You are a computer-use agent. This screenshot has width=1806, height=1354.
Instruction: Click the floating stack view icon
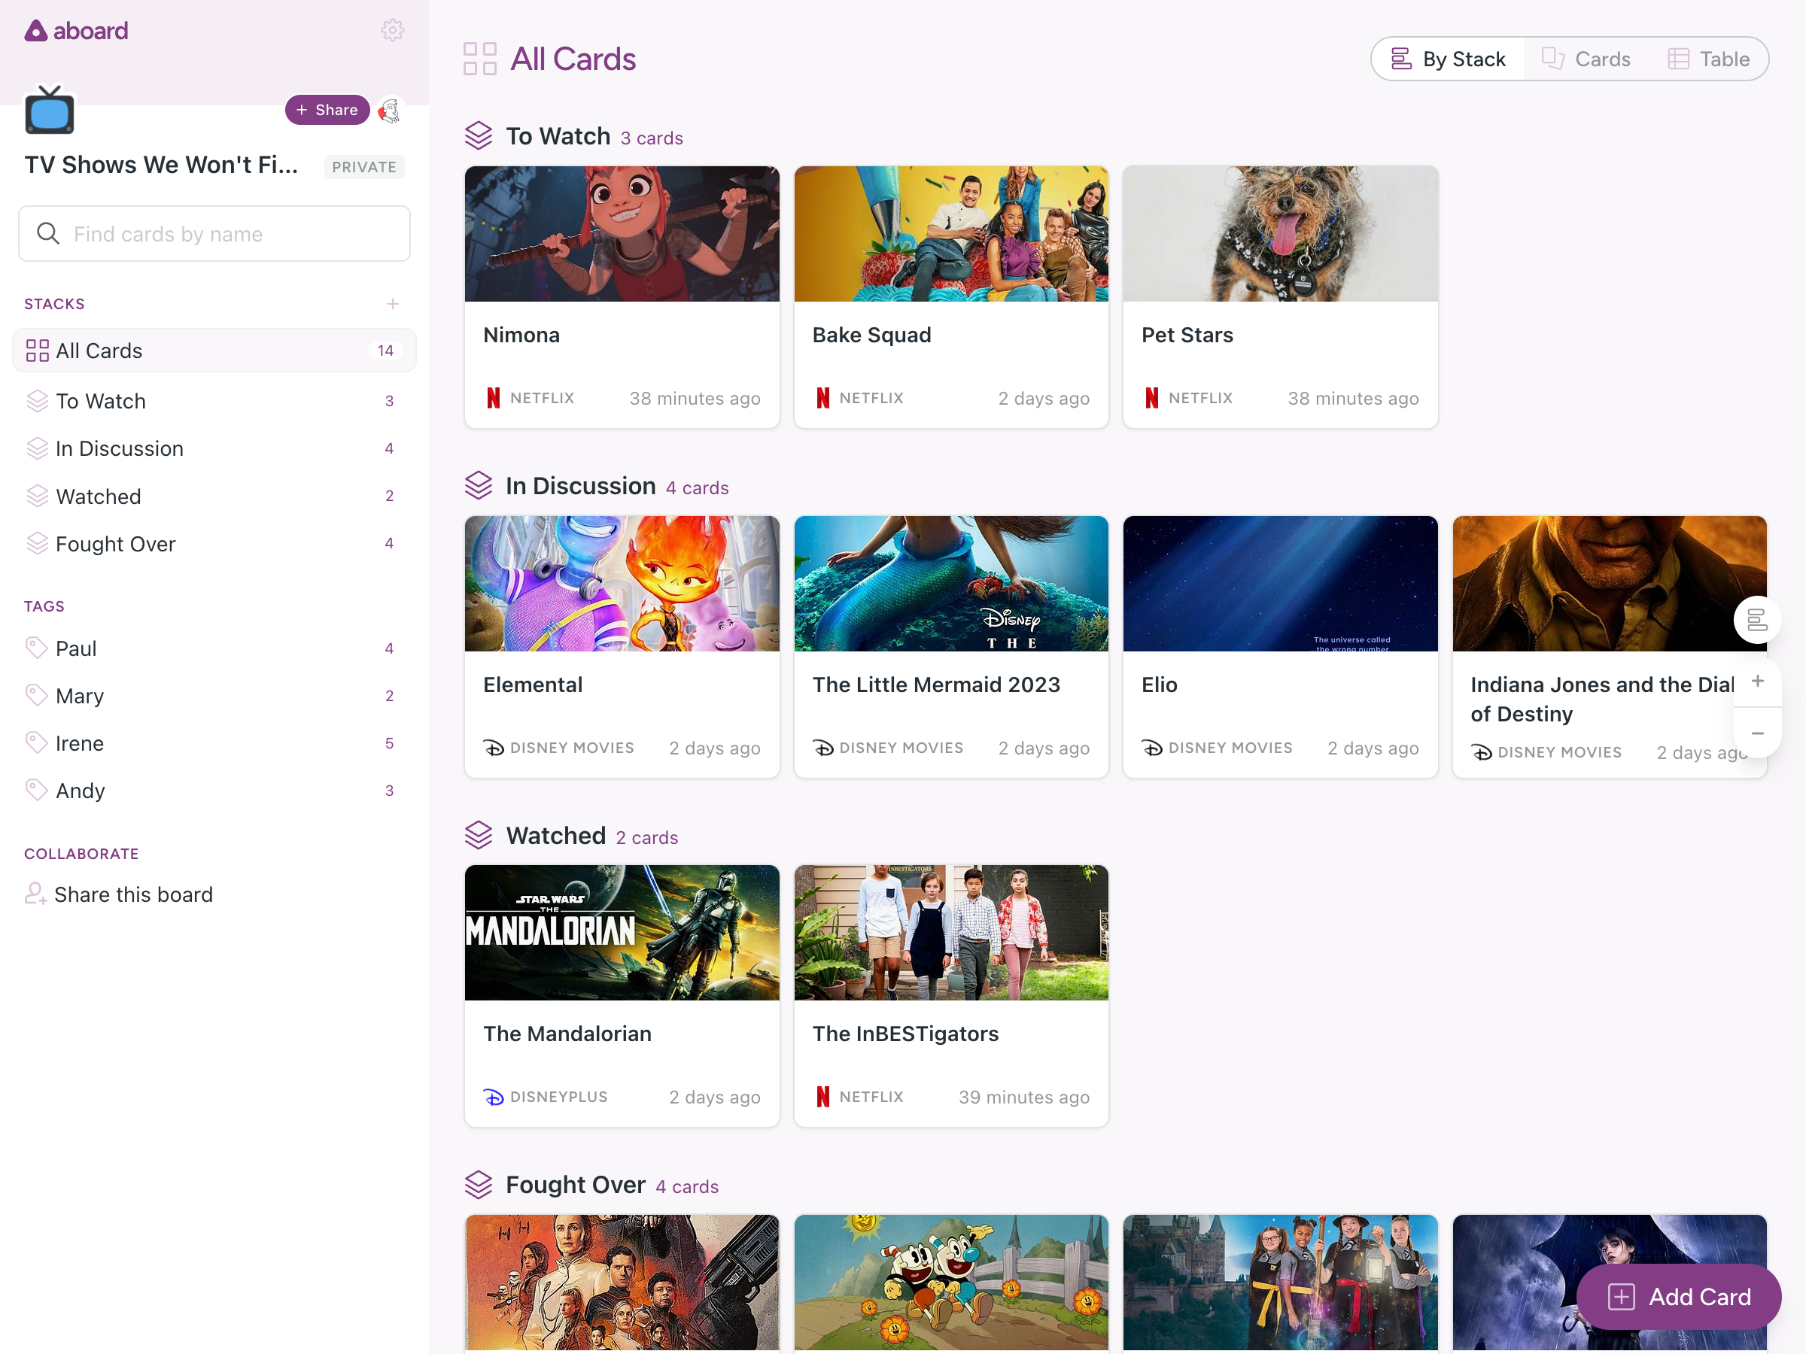click(1757, 621)
